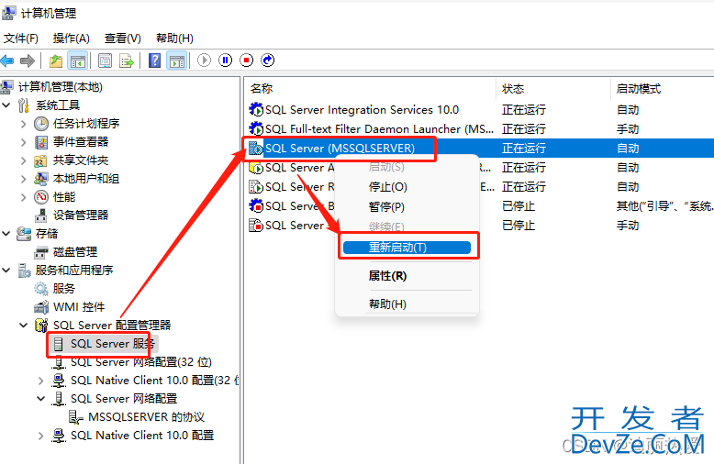Image resolution: width=714 pixels, height=464 pixels.
Task: Choose 属性(R) in the context menu
Action: (x=387, y=276)
